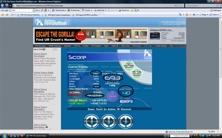Open the Bookmarks dropdown in Google toolbar

tap(59, 10)
